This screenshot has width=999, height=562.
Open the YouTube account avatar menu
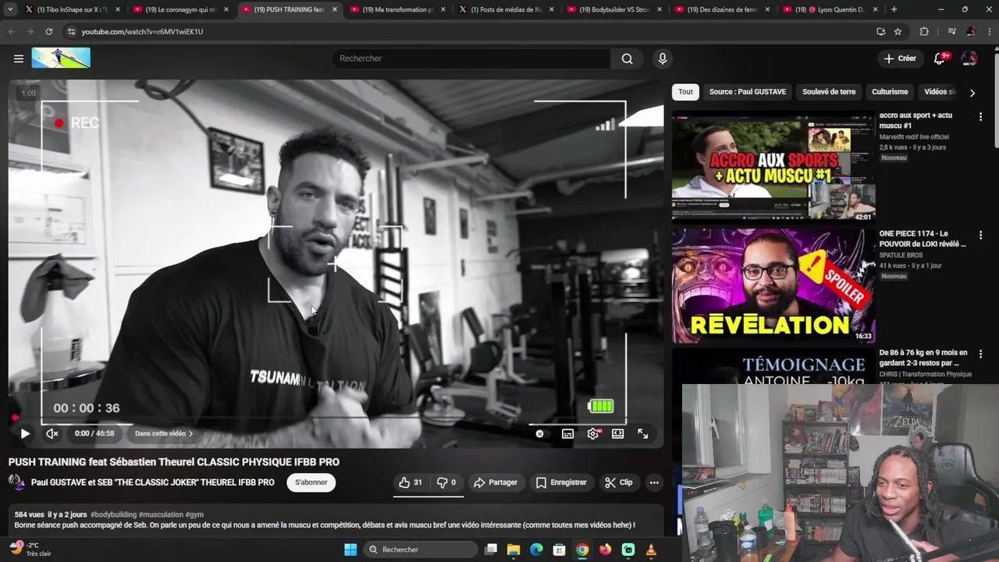(969, 59)
